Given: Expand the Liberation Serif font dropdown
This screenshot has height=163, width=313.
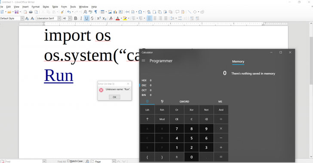Looking at the screenshot, I should [59, 18].
